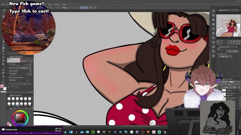
Task: Open the Filter menu
Action: pos(50,4)
